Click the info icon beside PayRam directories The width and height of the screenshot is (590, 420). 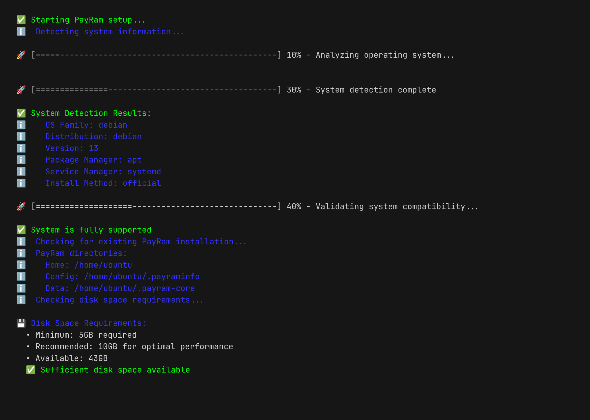click(21, 253)
